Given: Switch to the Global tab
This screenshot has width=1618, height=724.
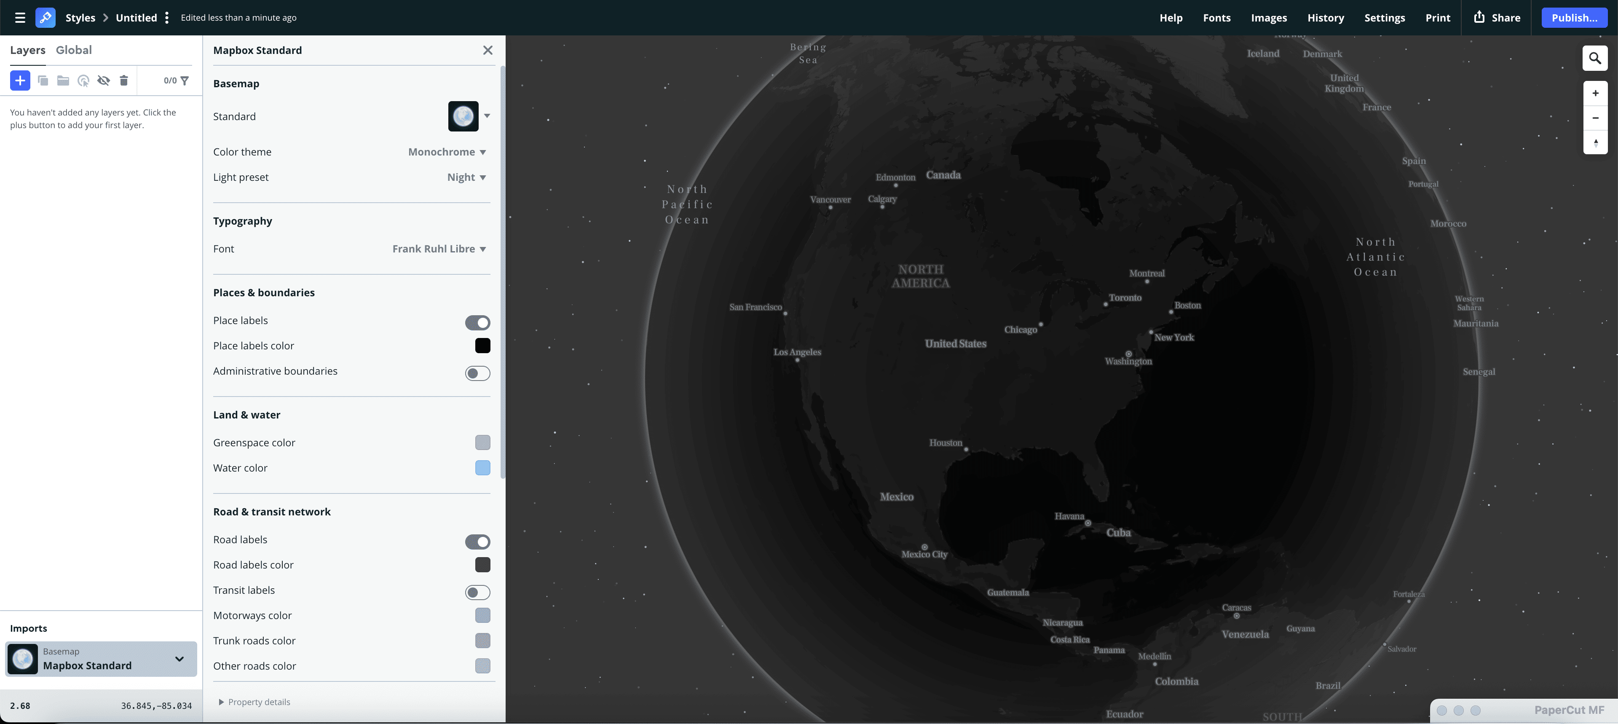Looking at the screenshot, I should click(74, 50).
